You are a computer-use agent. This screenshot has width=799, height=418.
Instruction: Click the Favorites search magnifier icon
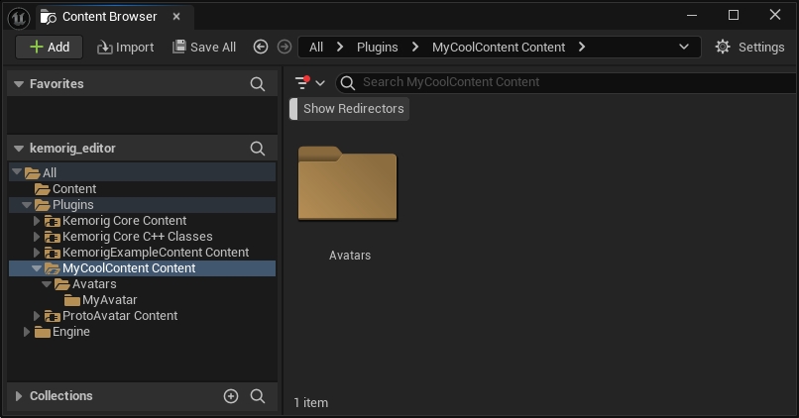pos(258,84)
